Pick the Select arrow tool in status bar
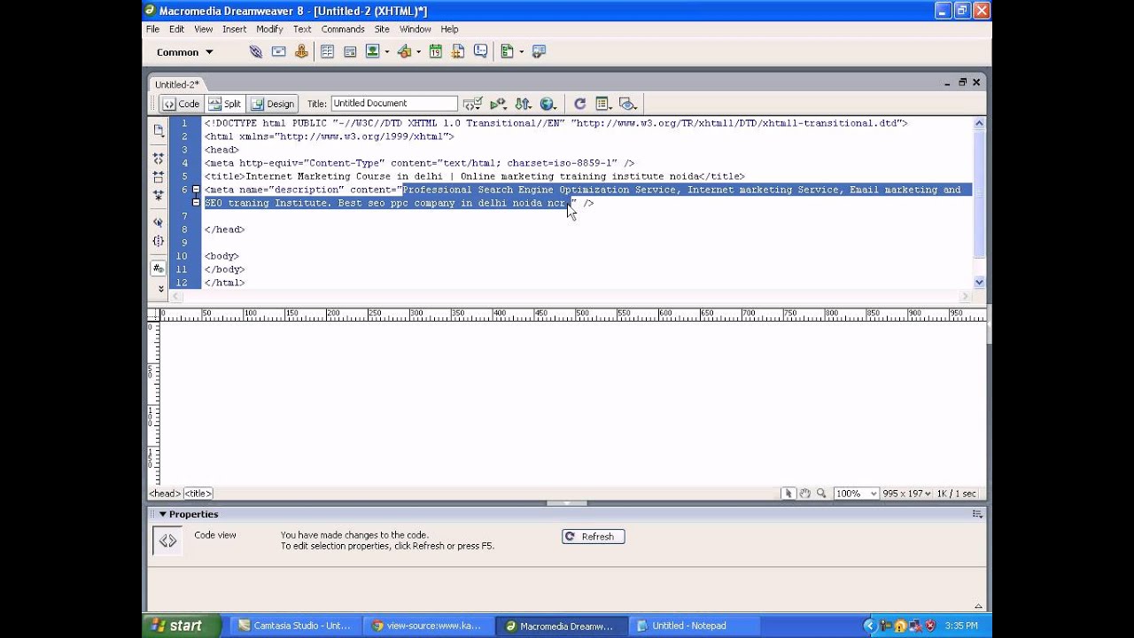 (x=788, y=494)
